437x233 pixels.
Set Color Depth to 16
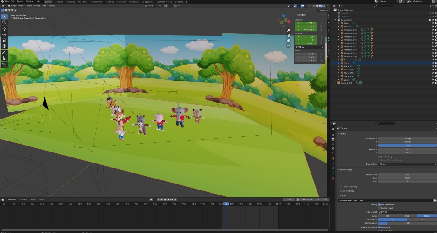click(x=422, y=220)
